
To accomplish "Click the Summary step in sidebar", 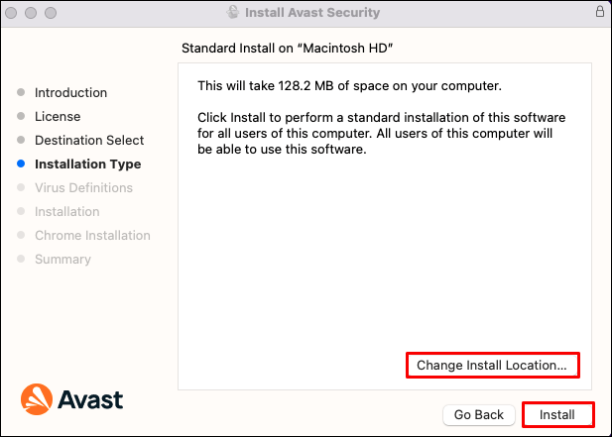I will pyautogui.click(x=62, y=259).
